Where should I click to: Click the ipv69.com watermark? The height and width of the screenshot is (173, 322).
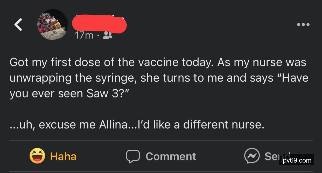(296, 160)
